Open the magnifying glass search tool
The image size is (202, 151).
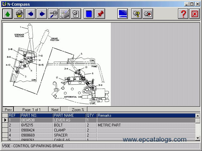point(53,14)
